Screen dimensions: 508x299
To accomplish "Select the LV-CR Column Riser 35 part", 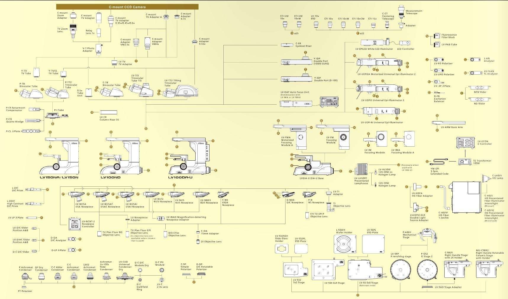I will (x=108, y=112).
